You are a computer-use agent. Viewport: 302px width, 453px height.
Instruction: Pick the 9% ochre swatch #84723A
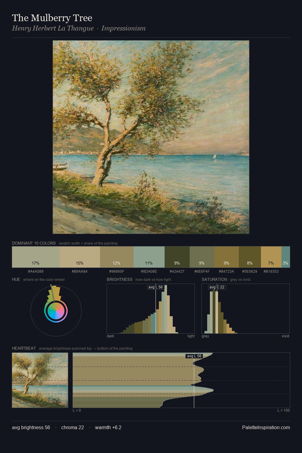tap(226, 257)
